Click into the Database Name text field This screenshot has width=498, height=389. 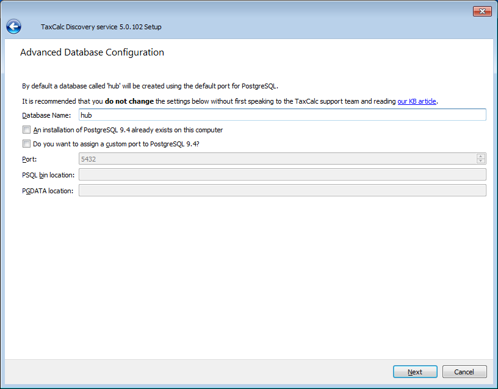point(282,115)
